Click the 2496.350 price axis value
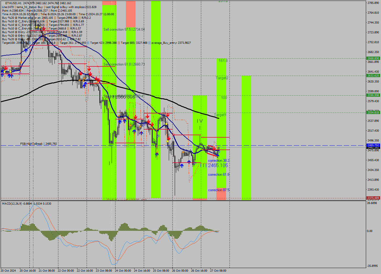 click(373, 140)
